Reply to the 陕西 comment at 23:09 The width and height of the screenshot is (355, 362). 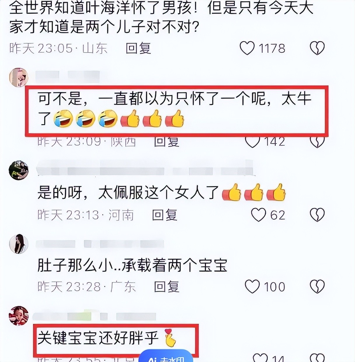166,142
